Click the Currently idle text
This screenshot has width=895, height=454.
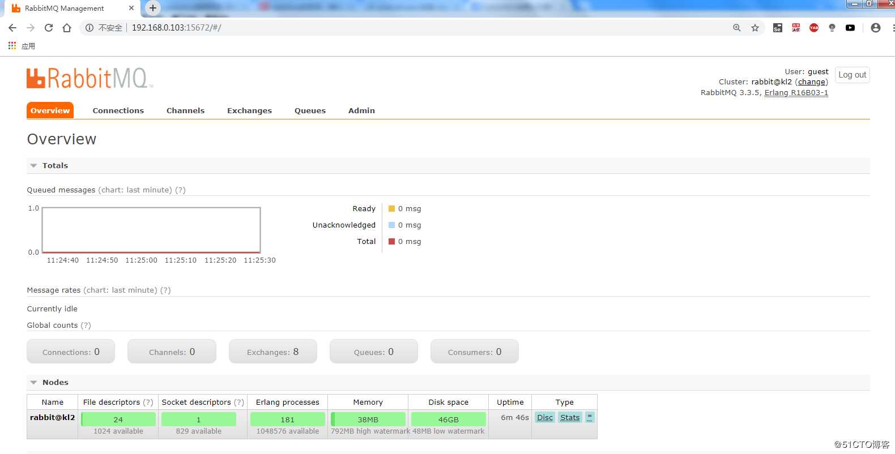[52, 309]
